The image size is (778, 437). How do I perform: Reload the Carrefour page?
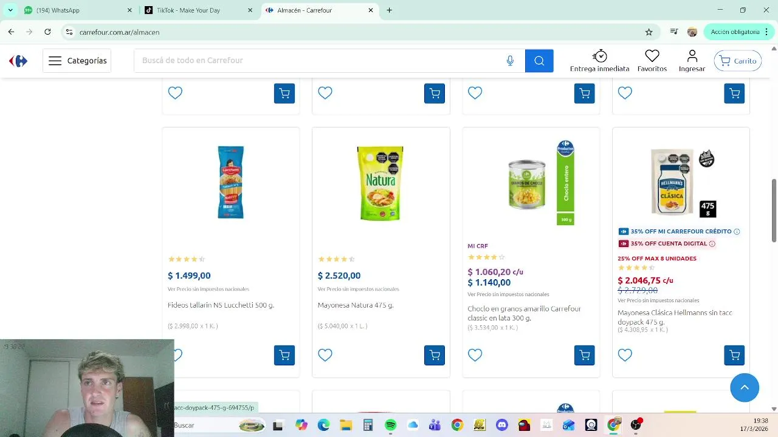[47, 32]
